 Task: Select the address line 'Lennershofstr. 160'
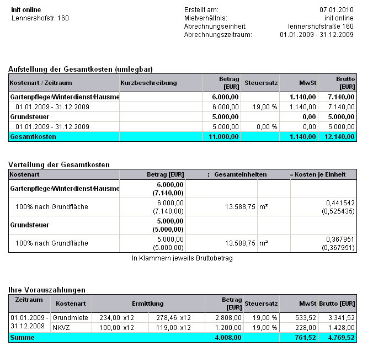[x=40, y=18]
